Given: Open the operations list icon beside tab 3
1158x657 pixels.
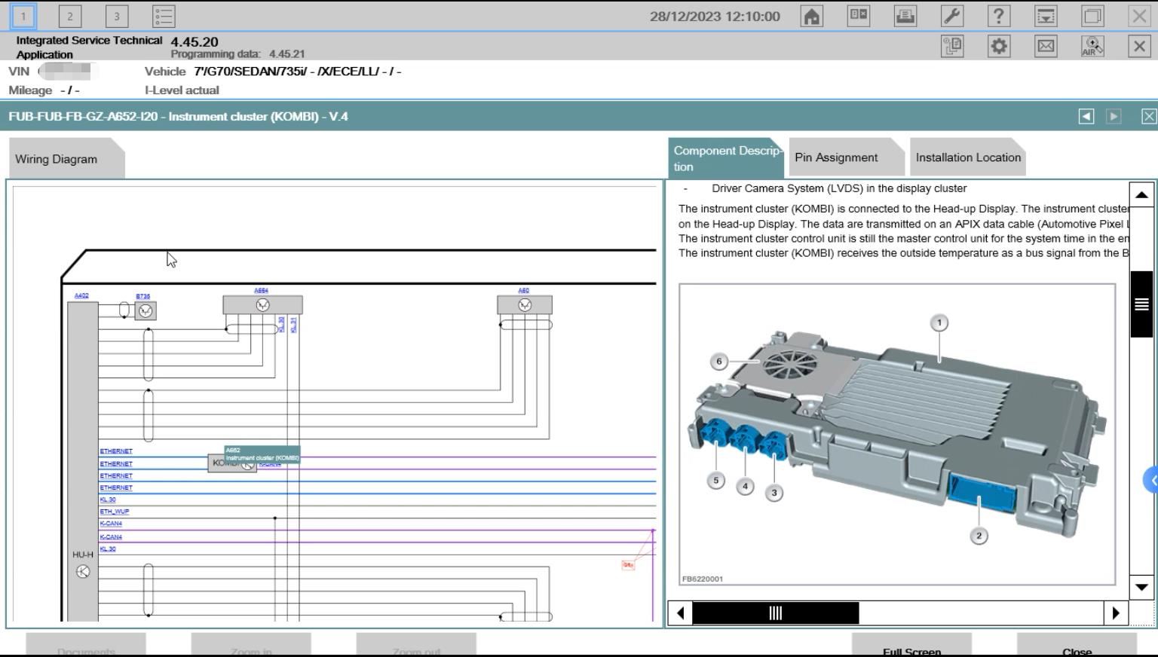Looking at the screenshot, I should point(164,16).
